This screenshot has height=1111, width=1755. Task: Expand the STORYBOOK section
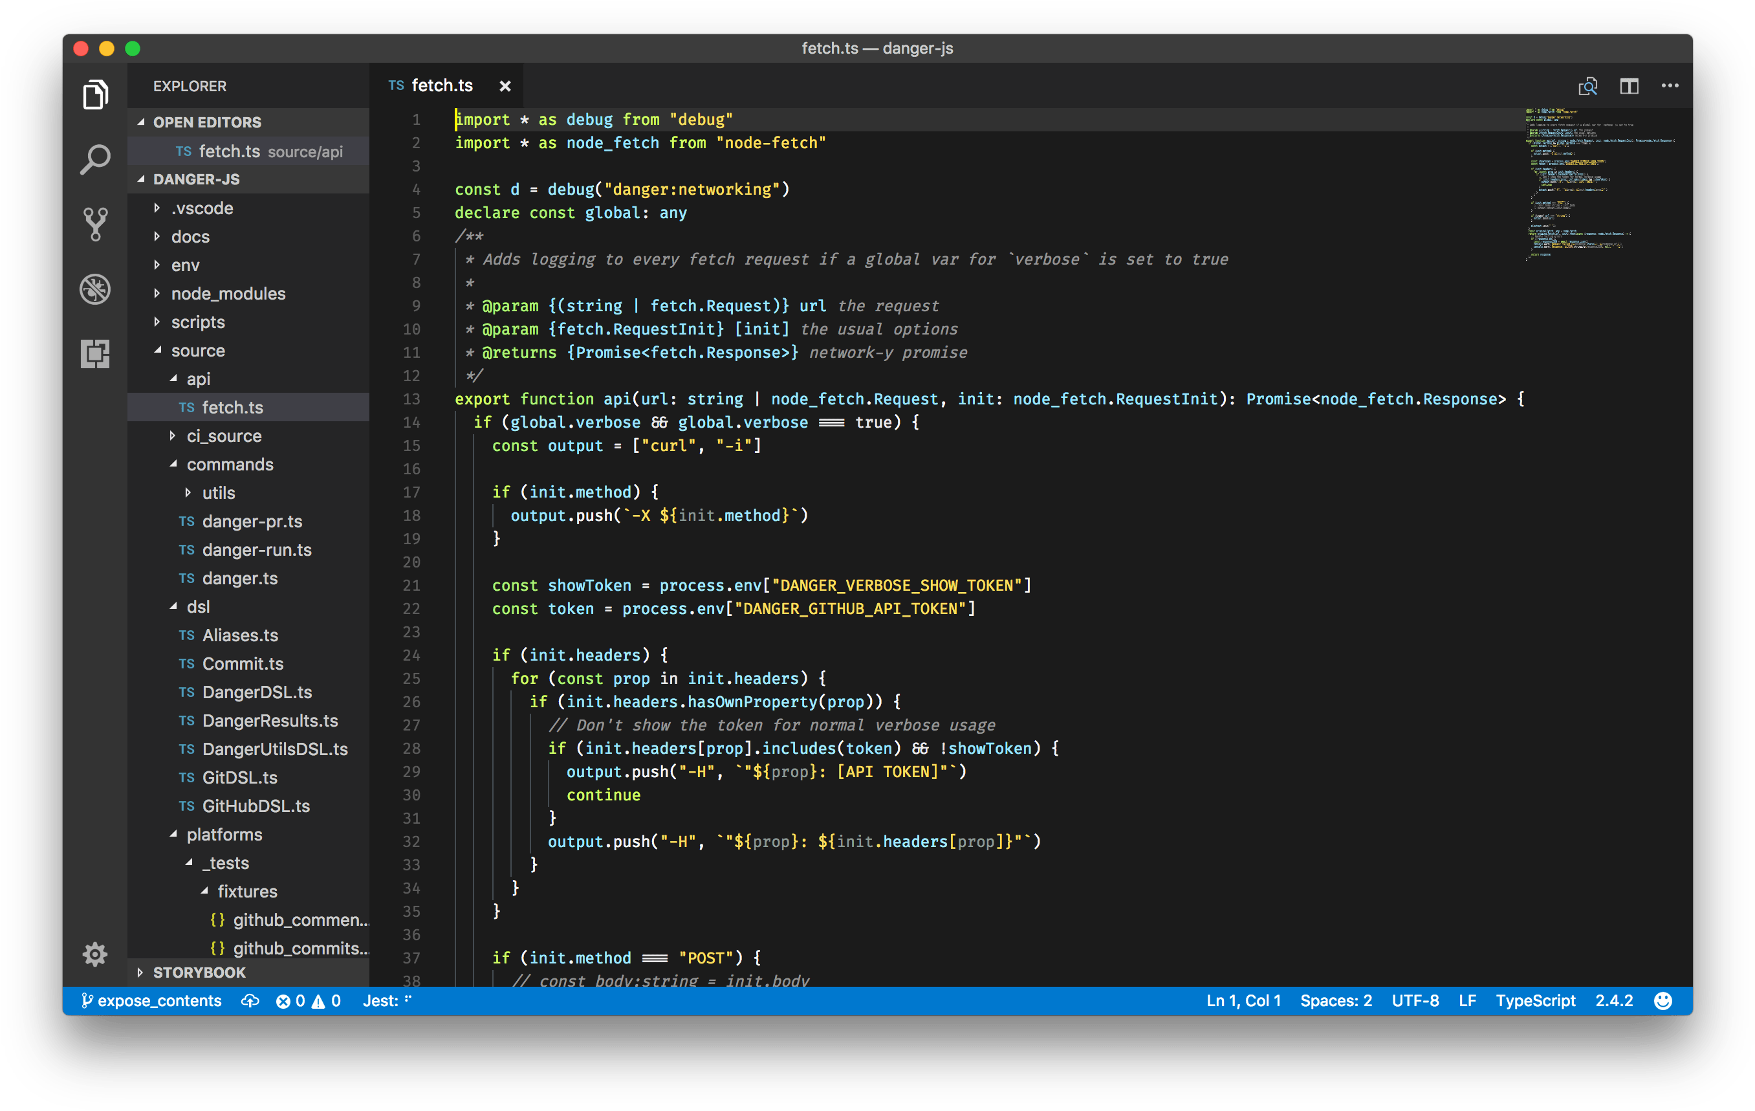[x=248, y=972]
